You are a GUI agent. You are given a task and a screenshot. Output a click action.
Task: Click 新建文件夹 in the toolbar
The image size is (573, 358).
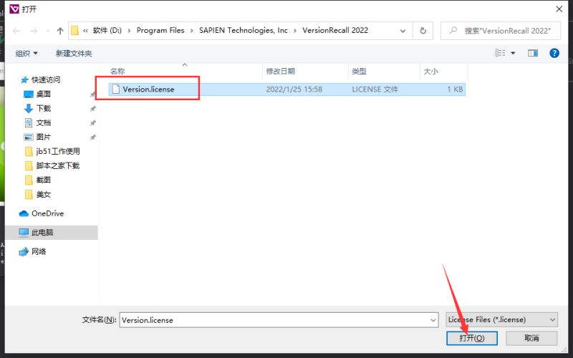[74, 53]
